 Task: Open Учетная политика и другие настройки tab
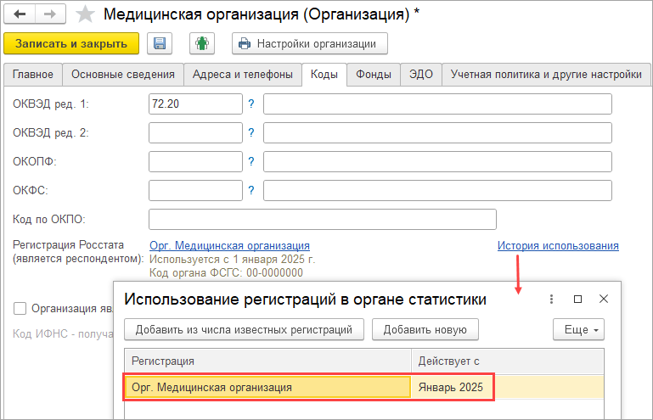(x=546, y=75)
